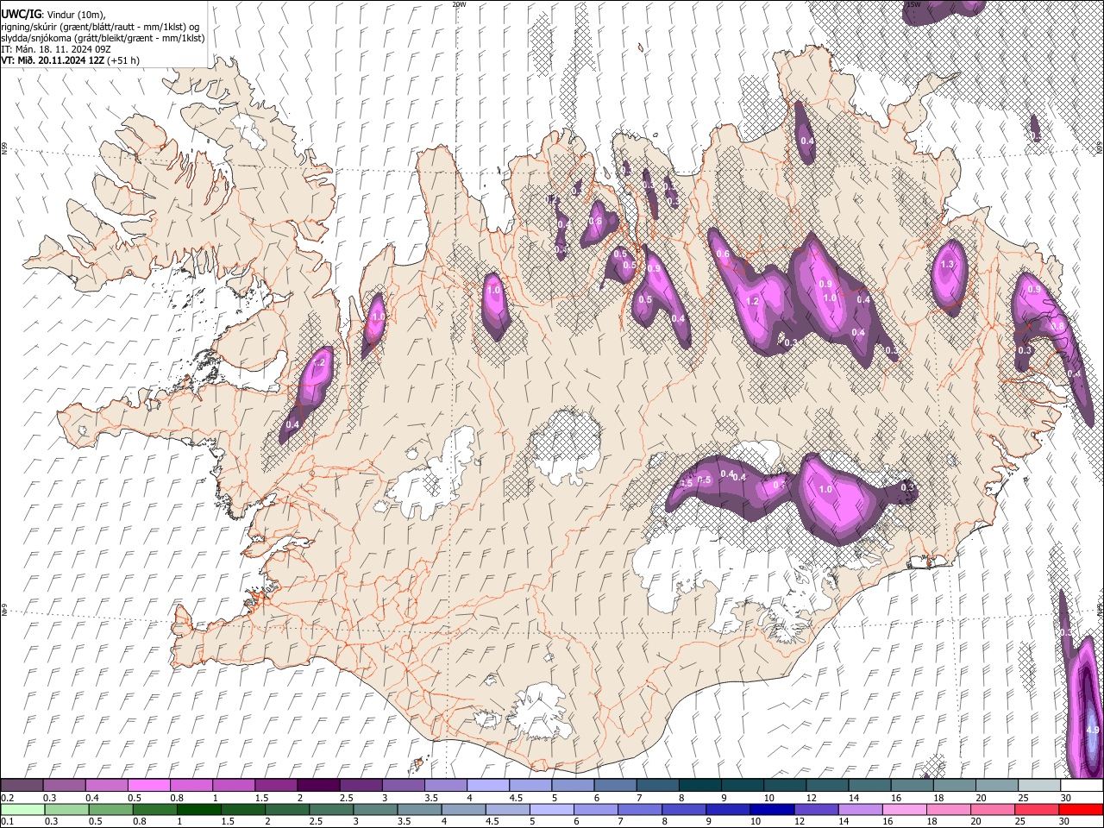Click the "UWC/IG" title text

[21, 14]
